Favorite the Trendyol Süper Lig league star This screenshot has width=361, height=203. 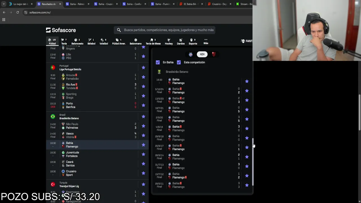click(143, 184)
